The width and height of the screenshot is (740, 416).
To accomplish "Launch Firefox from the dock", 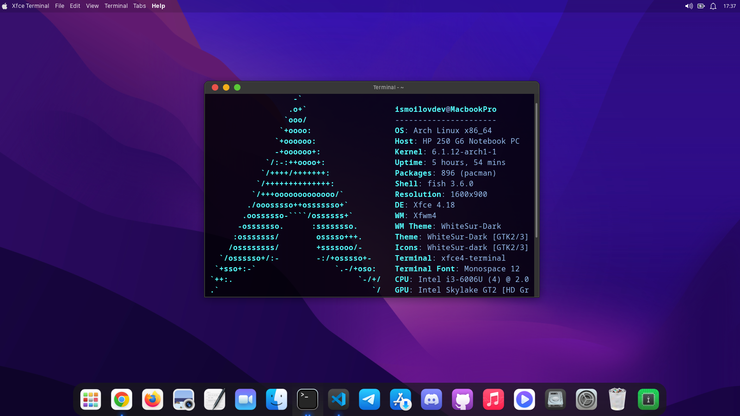I will coord(153,399).
